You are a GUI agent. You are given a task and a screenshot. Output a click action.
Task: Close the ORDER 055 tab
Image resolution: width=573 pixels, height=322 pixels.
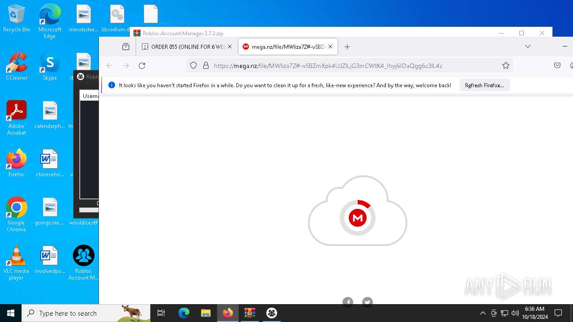click(230, 47)
